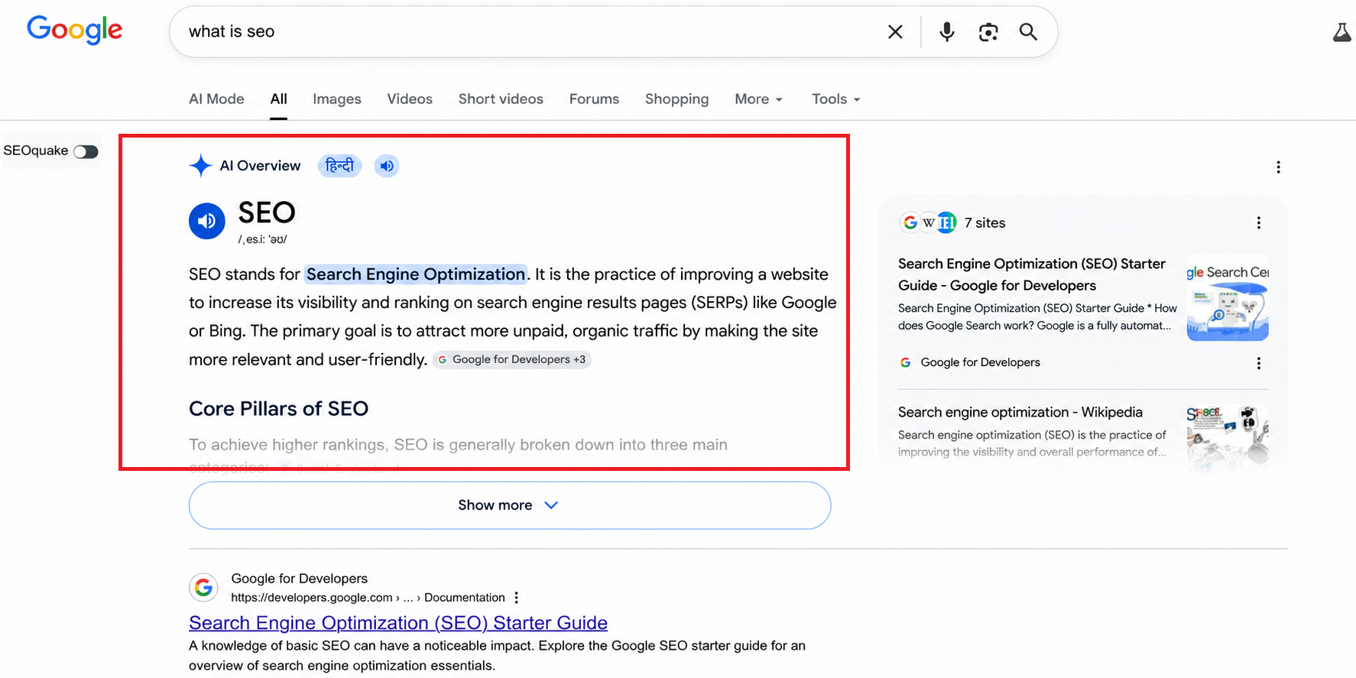Open three-dot menu beside 'Google for Developers' source
Viewport: 1356px width, 678px height.
coord(1258,363)
